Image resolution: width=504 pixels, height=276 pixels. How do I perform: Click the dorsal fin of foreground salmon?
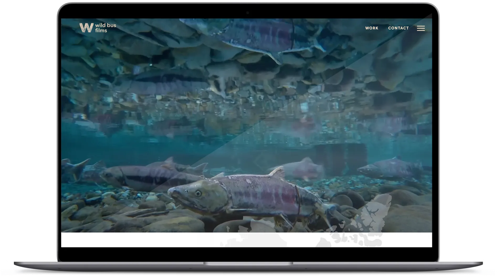(278, 173)
